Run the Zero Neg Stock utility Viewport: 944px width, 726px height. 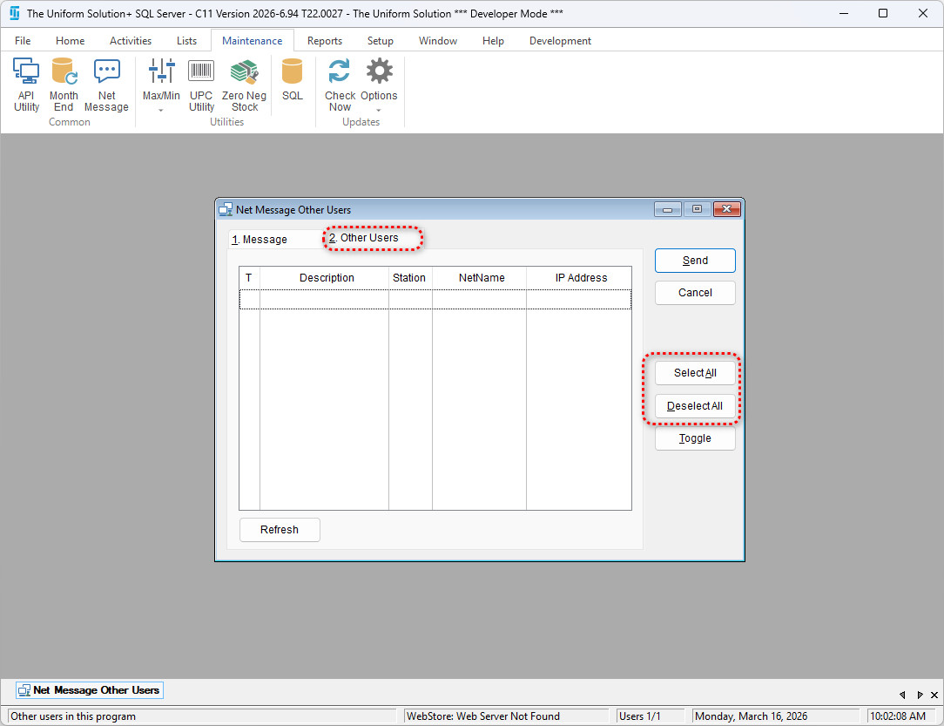pos(245,85)
